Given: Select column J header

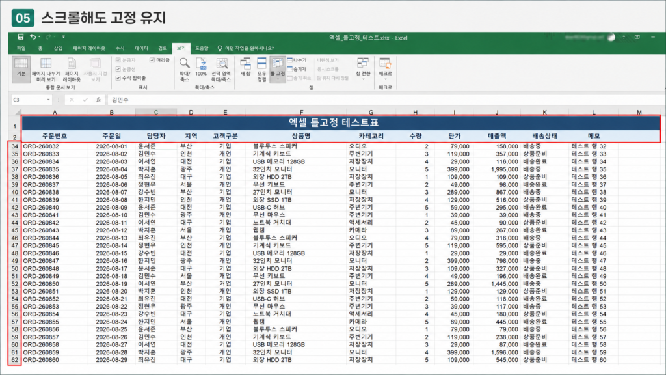Looking at the screenshot, I should pyautogui.click(x=497, y=112).
